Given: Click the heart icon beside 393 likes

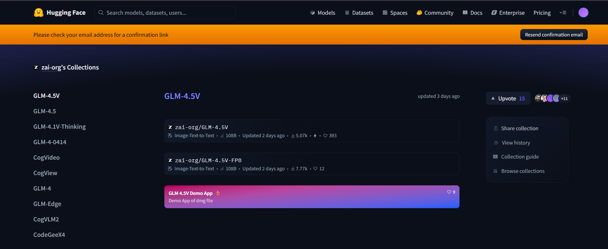Looking at the screenshot, I should [x=325, y=136].
